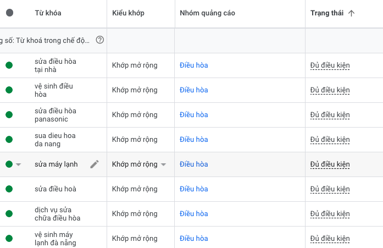Open "Điều hòa" ad group link in first row
This screenshot has height=248, width=383.
coord(194,65)
